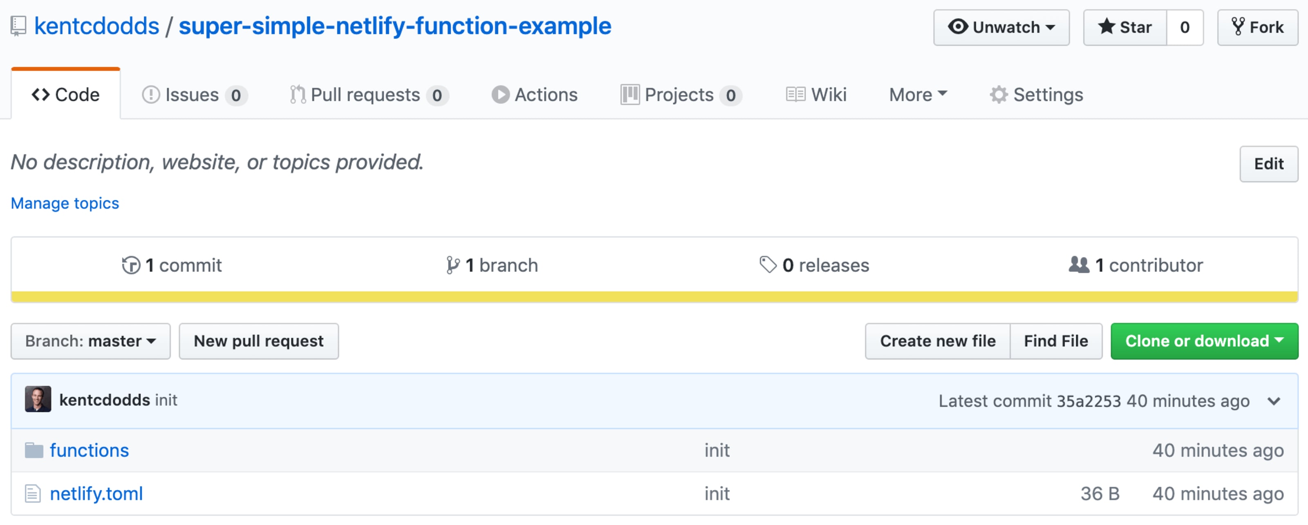Expand the latest commit details chevron
Image resolution: width=1308 pixels, height=525 pixels.
coord(1273,401)
